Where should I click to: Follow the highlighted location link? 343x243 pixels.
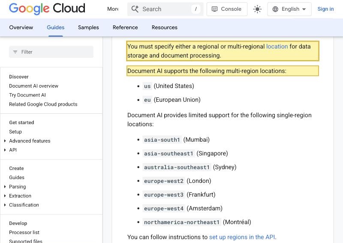coord(277,46)
